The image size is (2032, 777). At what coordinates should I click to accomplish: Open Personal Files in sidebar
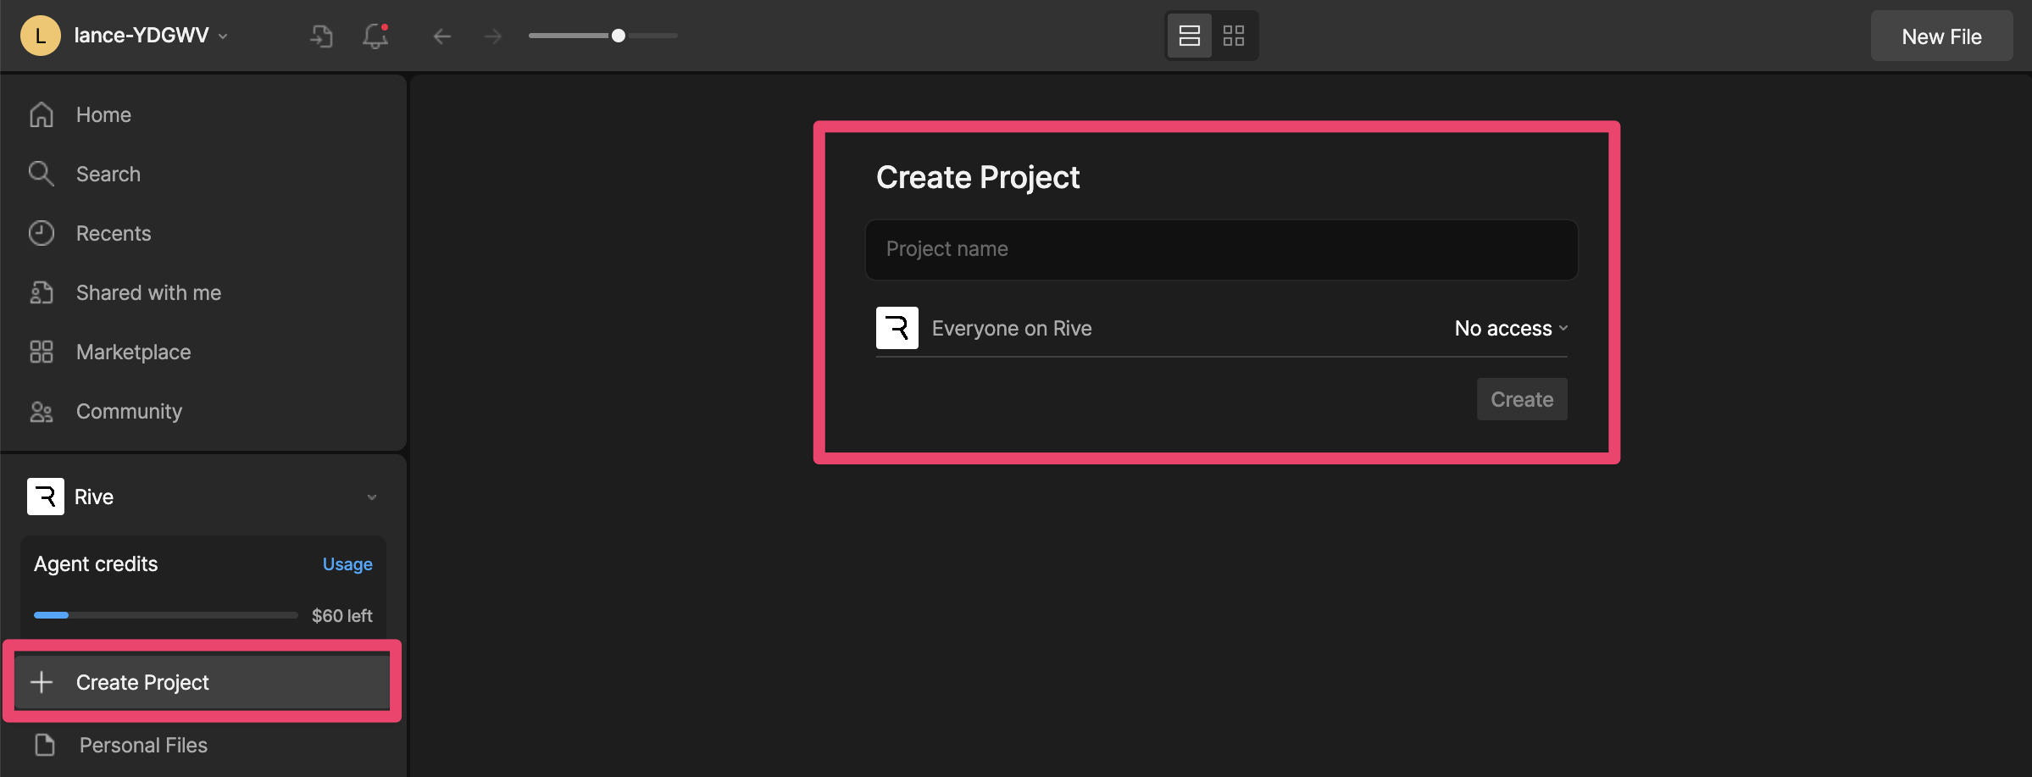(x=203, y=745)
